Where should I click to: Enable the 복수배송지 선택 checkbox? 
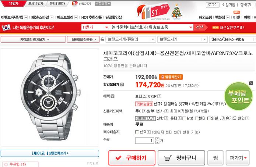(x=137, y=132)
